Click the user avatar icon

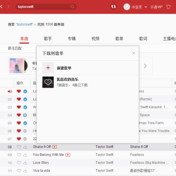(127, 7)
